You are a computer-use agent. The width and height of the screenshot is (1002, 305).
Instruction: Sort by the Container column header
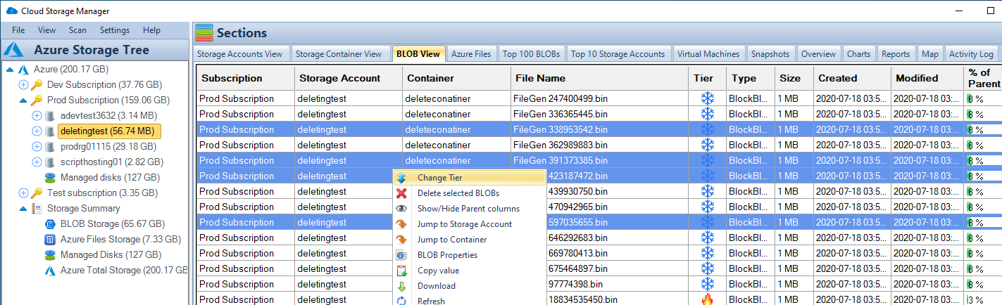tap(456, 78)
